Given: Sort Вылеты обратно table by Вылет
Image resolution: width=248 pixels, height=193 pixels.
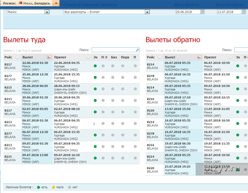Looking at the screenshot, I should click(x=183, y=57).
